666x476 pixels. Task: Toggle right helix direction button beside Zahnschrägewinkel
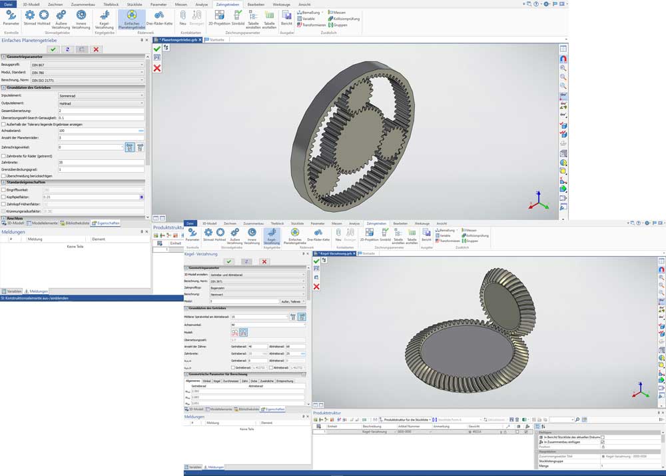[140, 147]
